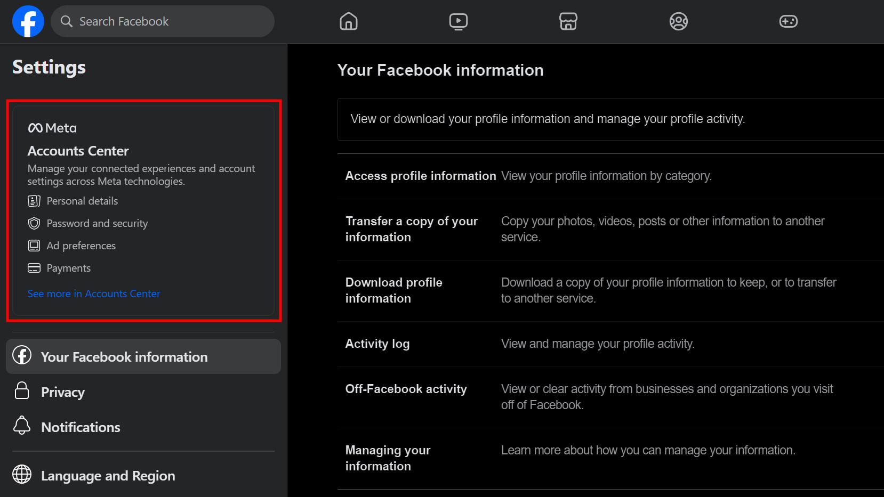This screenshot has height=497, width=884.
Task: Open the Gaming controller icon
Action: 788,21
